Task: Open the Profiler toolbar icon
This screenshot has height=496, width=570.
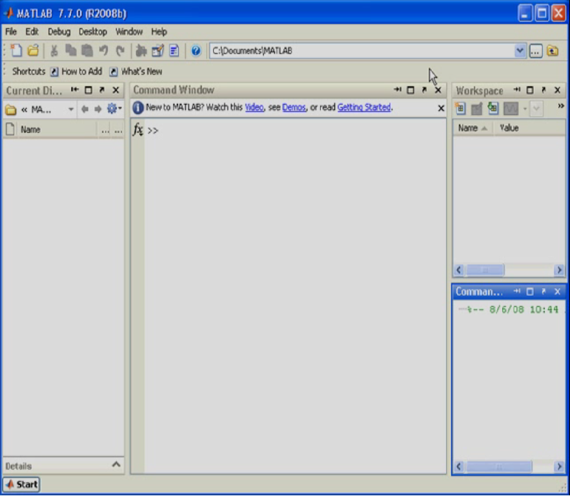Action: 174,50
